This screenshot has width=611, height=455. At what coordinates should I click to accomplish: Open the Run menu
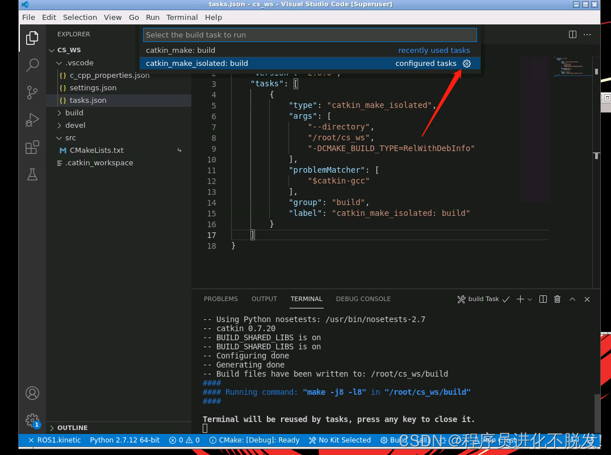coord(152,17)
